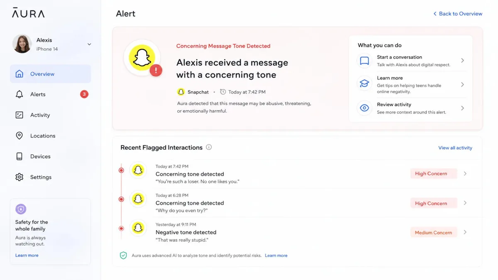Click the Activity chart icon

(x=19, y=115)
